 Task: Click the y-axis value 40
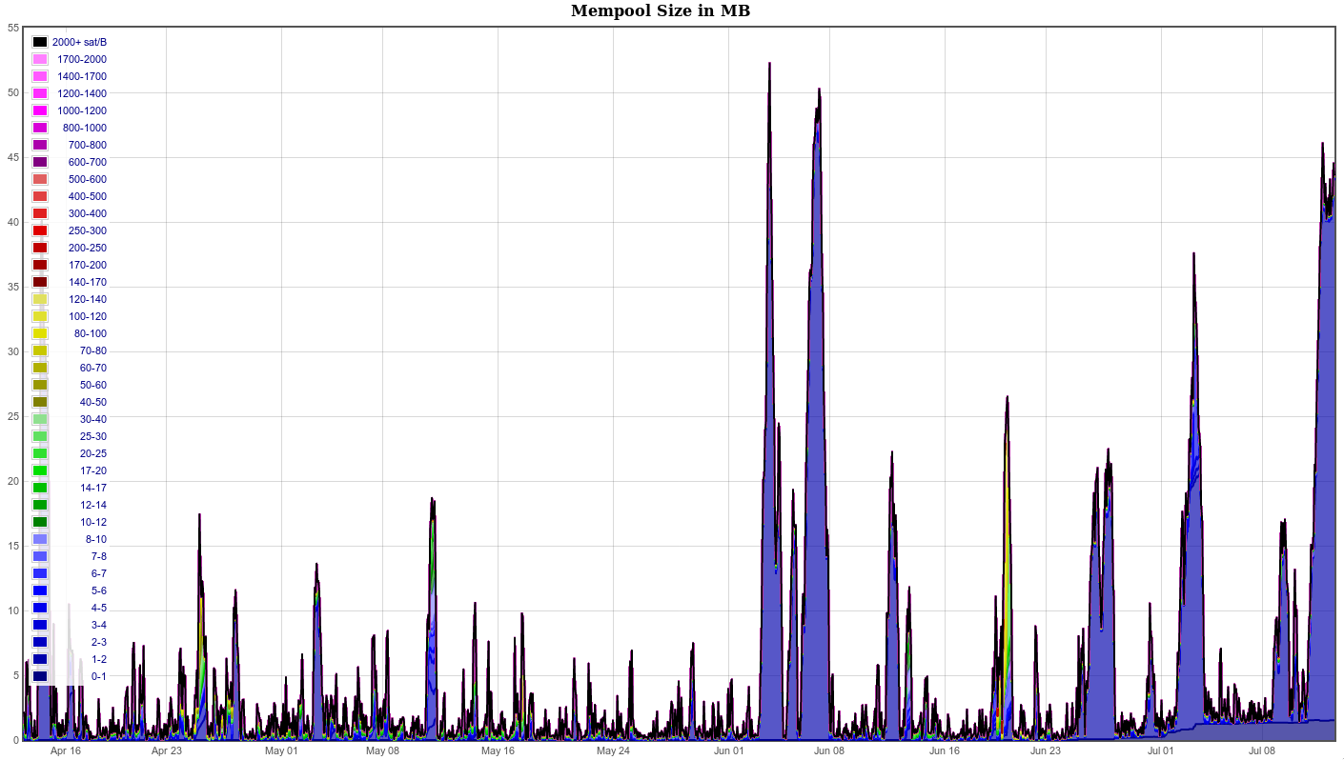pos(13,222)
